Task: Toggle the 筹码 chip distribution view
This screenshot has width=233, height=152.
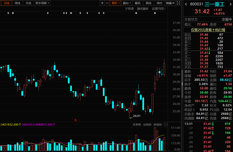Action: (138, 3)
